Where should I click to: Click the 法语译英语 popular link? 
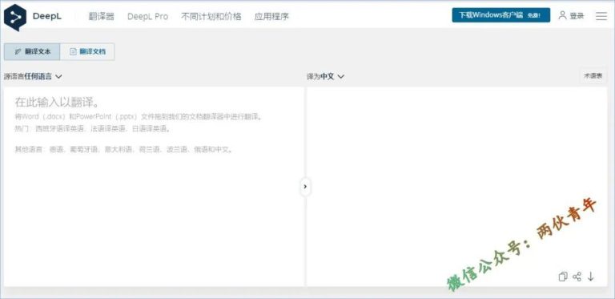point(108,129)
